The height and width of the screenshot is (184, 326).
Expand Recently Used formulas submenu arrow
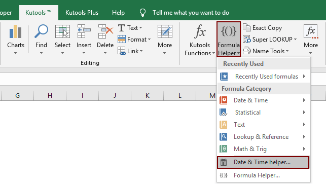tap(304, 77)
